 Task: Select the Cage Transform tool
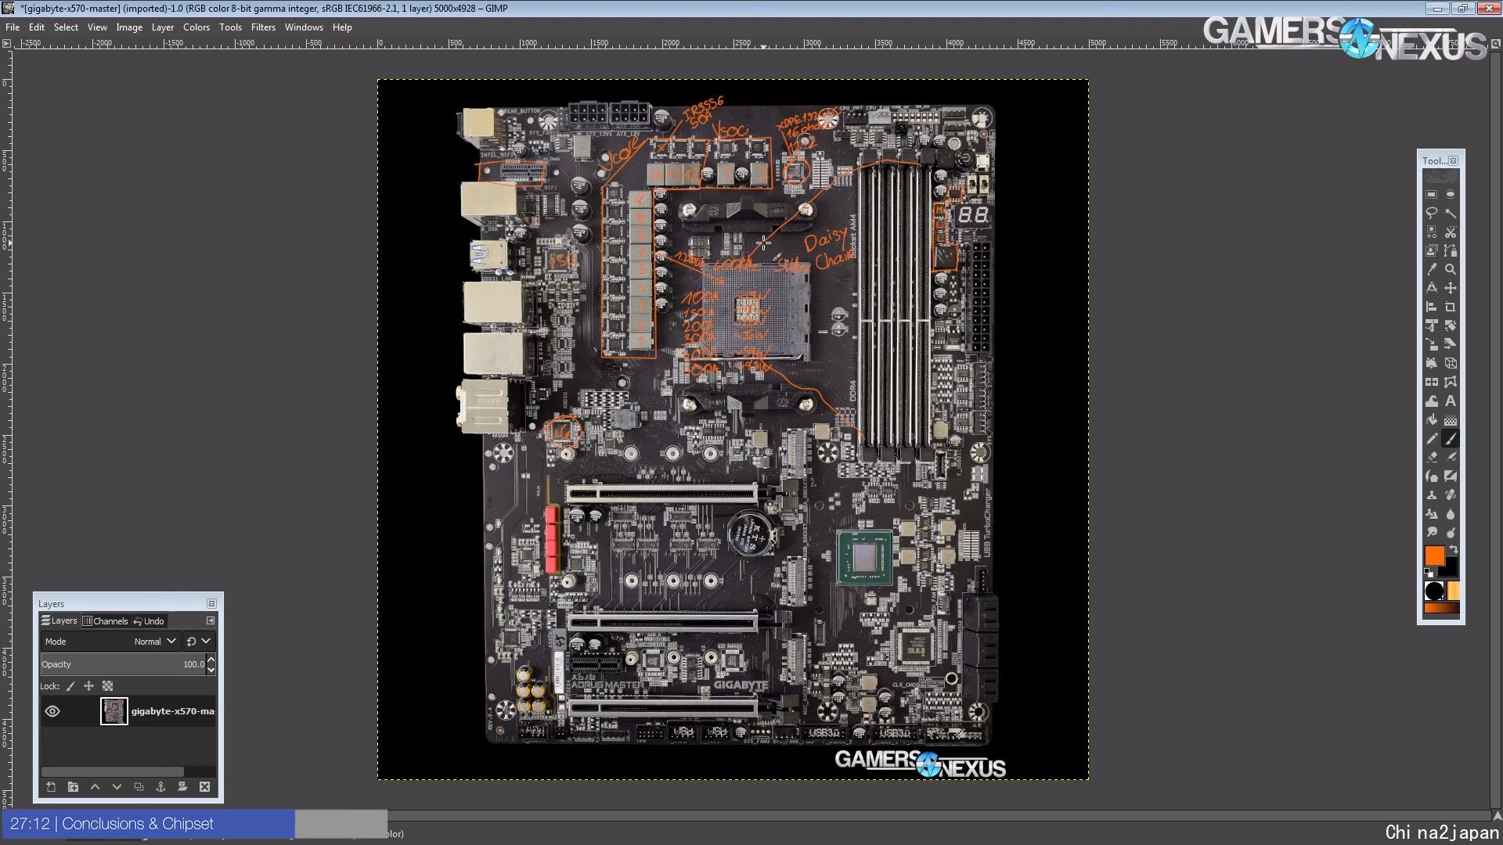coord(1451,382)
